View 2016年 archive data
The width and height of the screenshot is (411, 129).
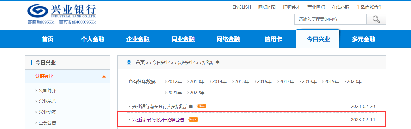[264, 82]
